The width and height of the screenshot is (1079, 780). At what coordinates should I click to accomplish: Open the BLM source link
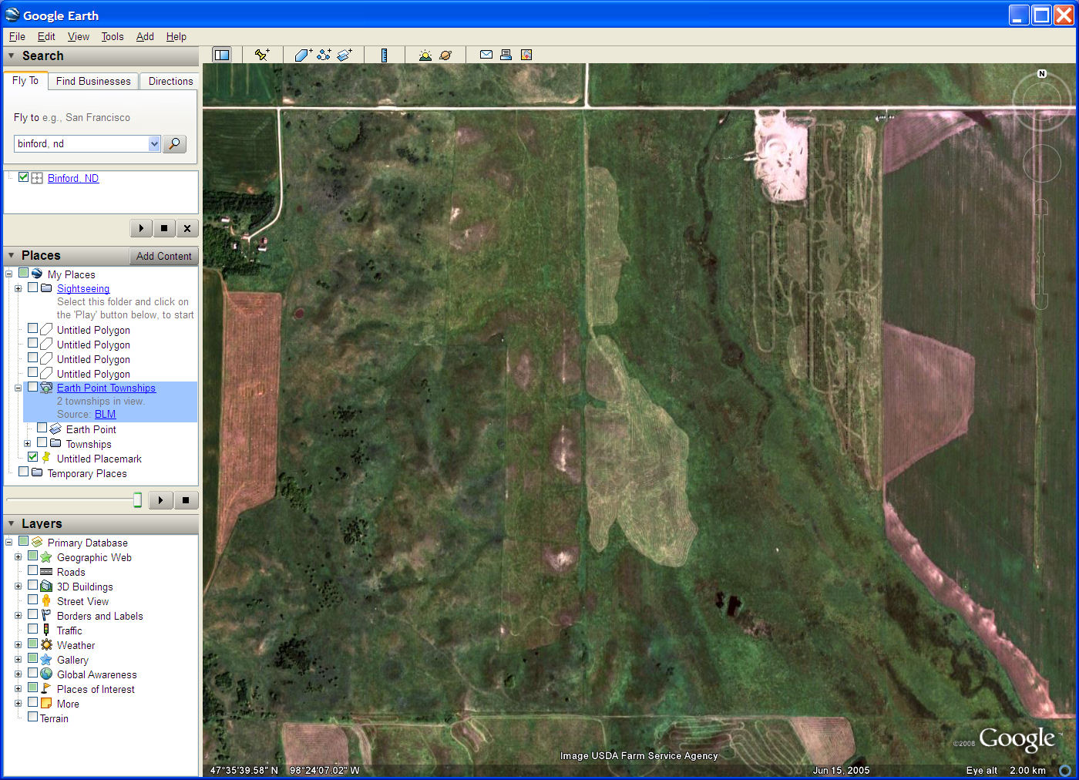pos(105,414)
